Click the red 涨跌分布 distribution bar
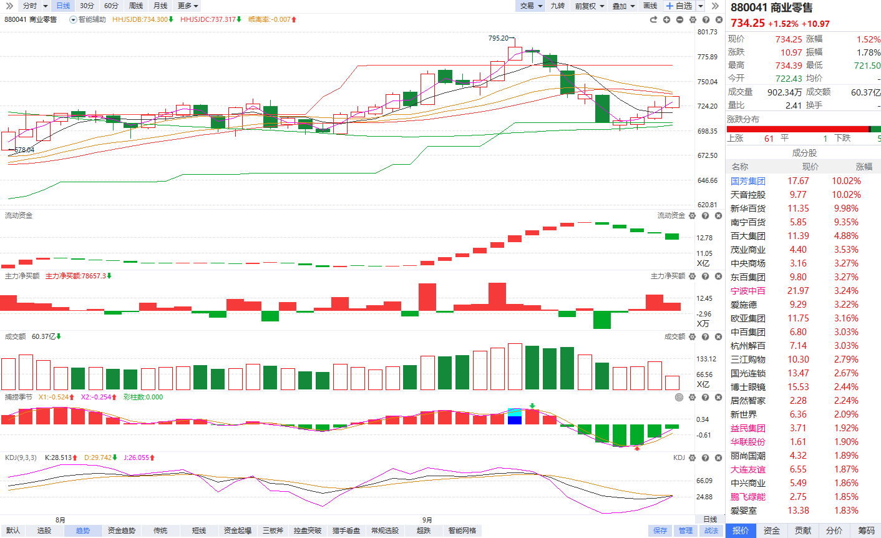Viewport: 881px width, 538px height. 797,129
